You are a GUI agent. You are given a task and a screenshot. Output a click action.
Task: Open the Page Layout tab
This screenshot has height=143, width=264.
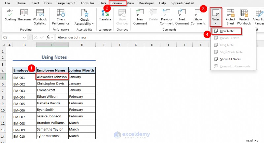[x=66, y=3]
